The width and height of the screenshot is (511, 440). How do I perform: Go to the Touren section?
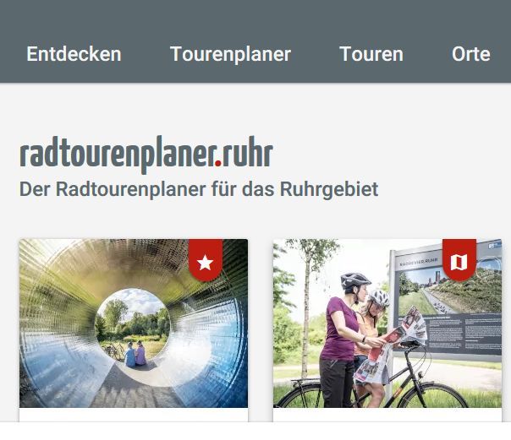(x=371, y=54)
